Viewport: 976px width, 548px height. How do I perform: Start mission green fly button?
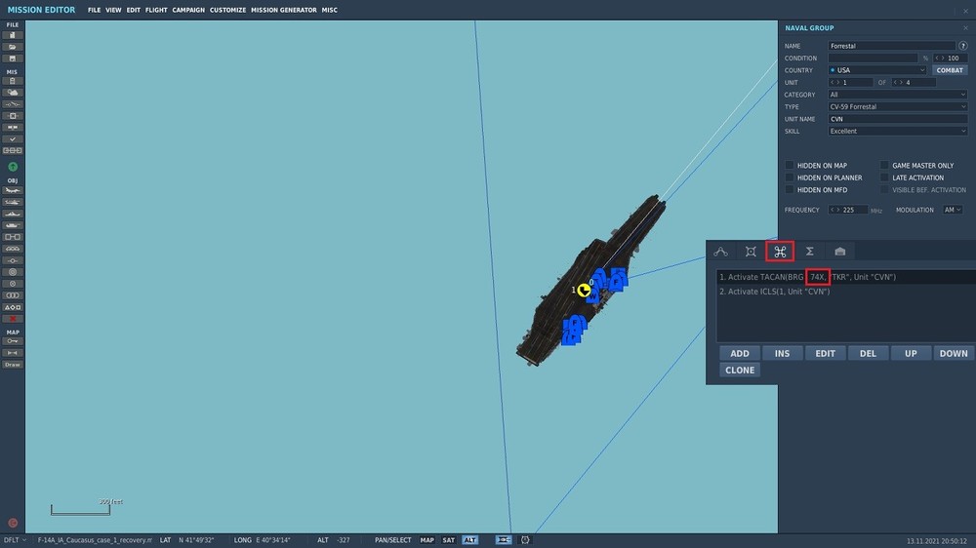point(13,167)
